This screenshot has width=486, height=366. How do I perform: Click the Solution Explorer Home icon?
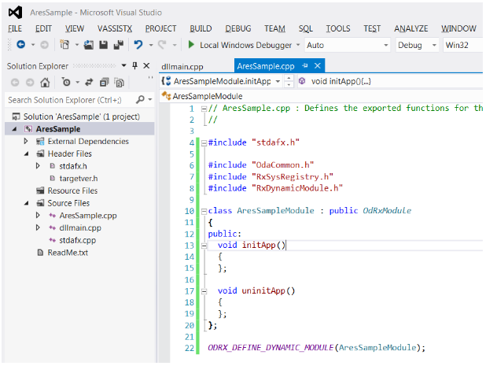coord(45,83)
